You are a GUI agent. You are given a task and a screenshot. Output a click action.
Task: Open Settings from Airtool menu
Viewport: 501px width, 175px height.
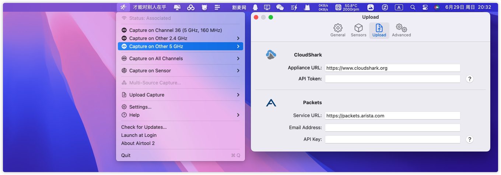coord(140,107)
